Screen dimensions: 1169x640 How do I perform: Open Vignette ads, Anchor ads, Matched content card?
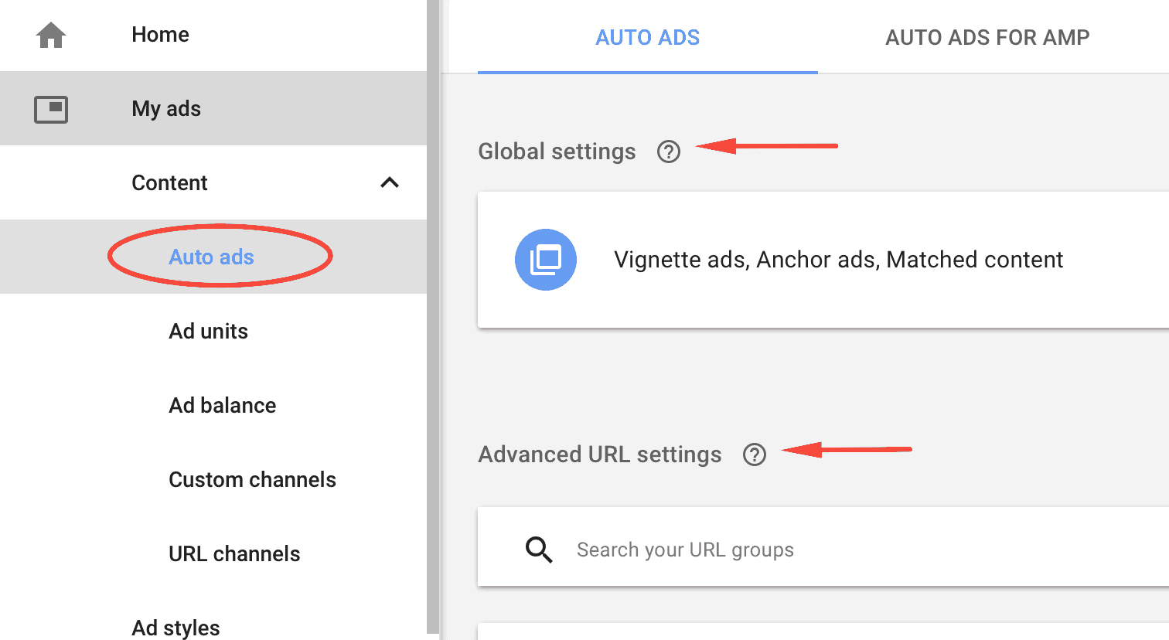[x=838, y=260]
